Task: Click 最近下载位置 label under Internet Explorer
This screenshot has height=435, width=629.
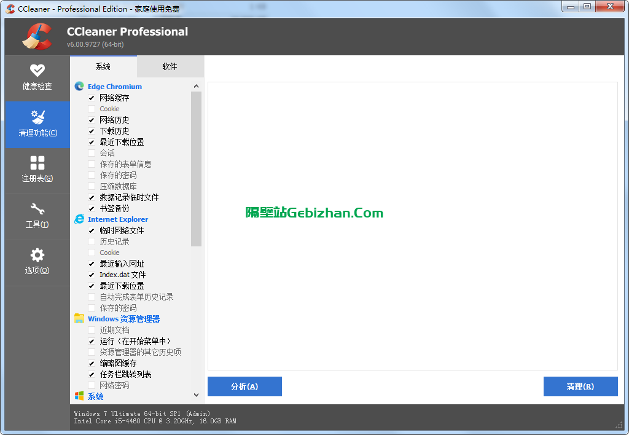Action: pyautogui.click(x=122, y=286)
